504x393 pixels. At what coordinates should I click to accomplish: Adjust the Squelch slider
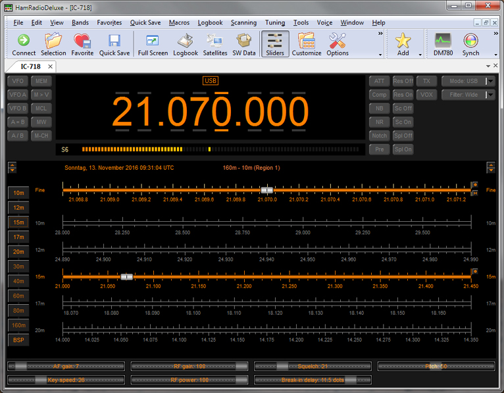(313, 366)
